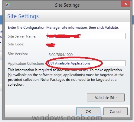Click the Enter the Configuration Manager instruction text

(x=63, y=28)
